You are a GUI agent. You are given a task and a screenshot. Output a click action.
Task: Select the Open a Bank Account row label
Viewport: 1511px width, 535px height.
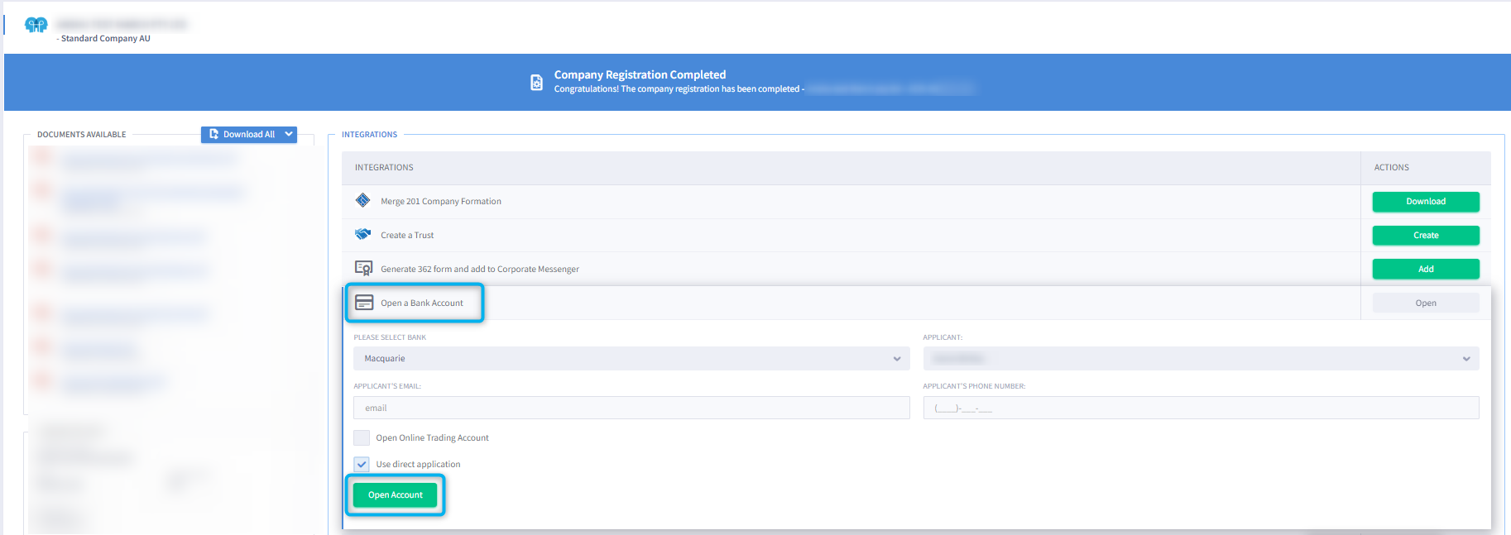point(421,303)
